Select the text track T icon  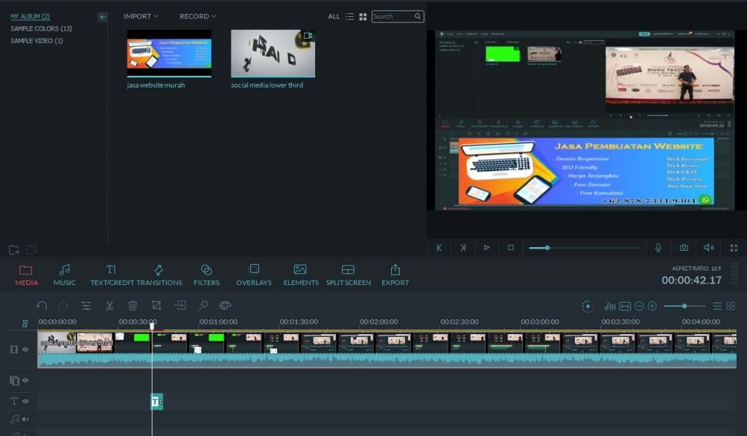pyautogui.click(x=14, y=401)
